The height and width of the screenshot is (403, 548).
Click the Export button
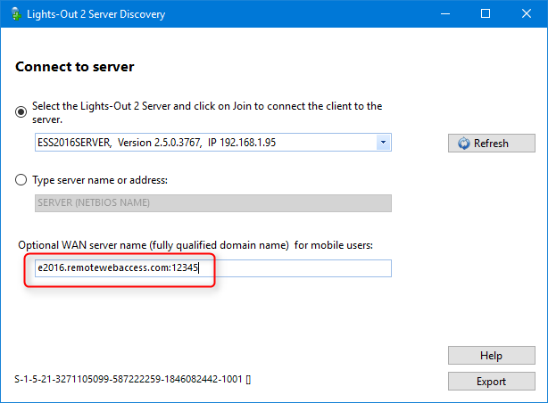[x=492, y=382]
